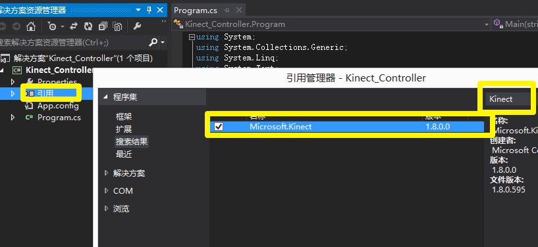The image size is (538, 247).
Task: Select Program.cs in Solution Explorer
Action: coord(59,118)
